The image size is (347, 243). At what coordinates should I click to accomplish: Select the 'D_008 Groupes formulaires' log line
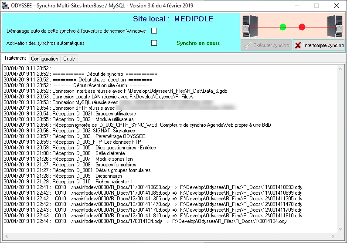pos(70,165)
